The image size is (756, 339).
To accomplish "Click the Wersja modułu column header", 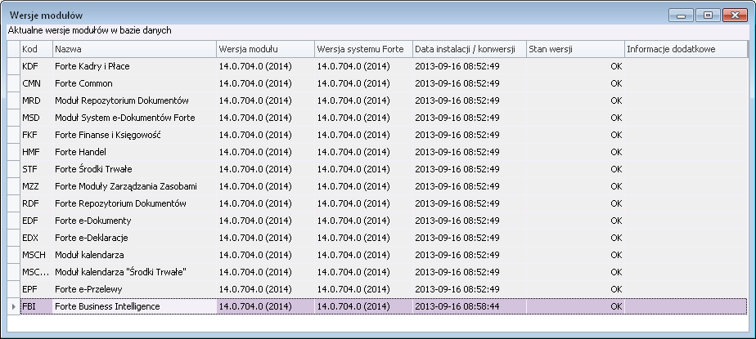I will pos(266,49).
